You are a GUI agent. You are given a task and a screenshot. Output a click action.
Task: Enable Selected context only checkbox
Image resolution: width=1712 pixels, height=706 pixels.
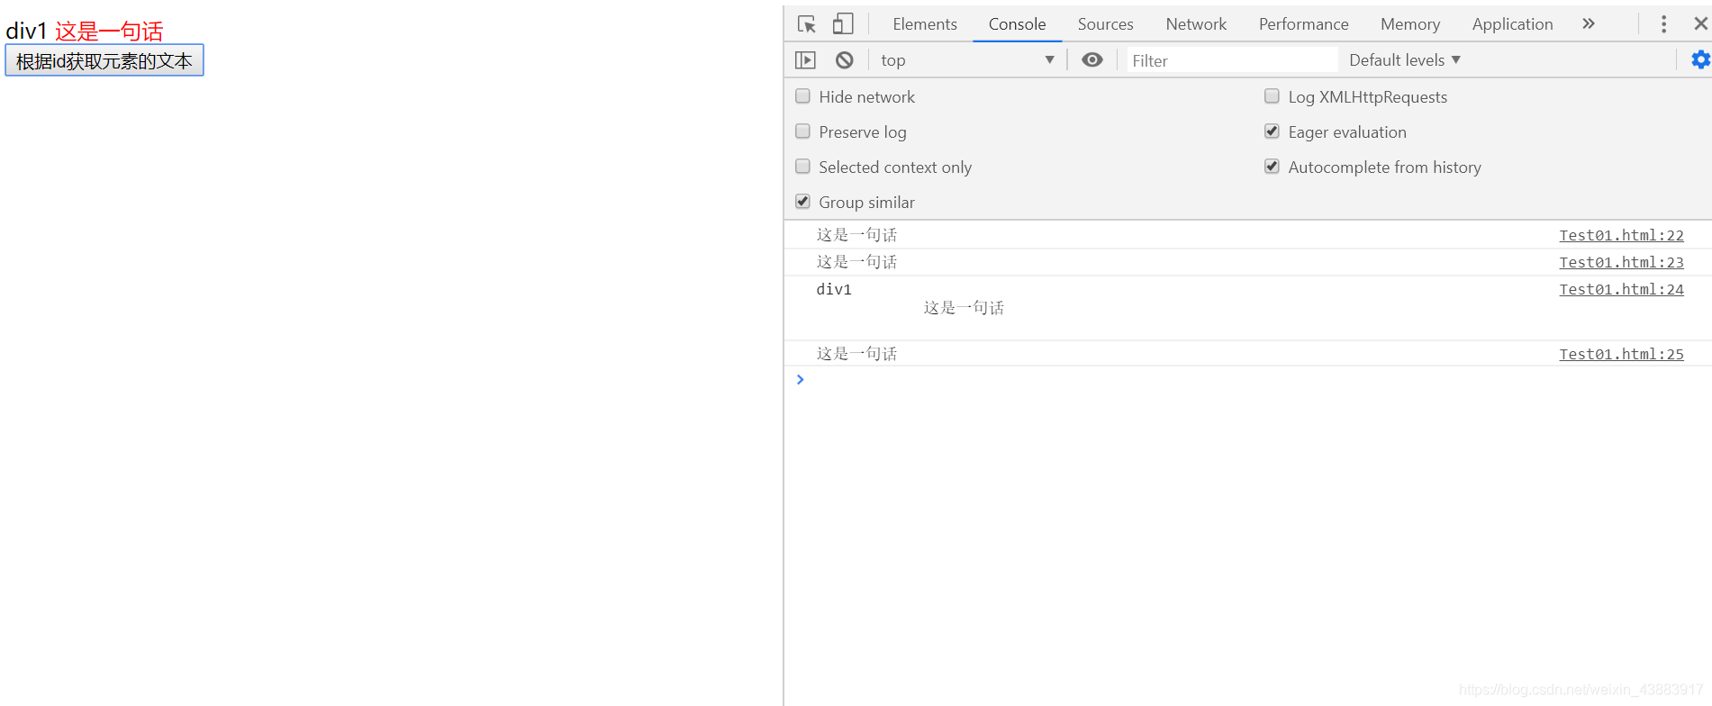point(802,167)
